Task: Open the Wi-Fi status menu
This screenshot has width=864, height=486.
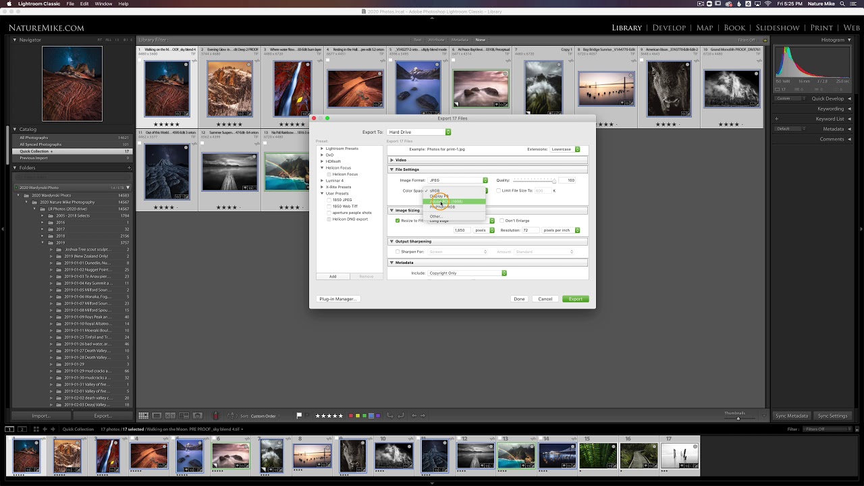Action: (x=768, y=4)
